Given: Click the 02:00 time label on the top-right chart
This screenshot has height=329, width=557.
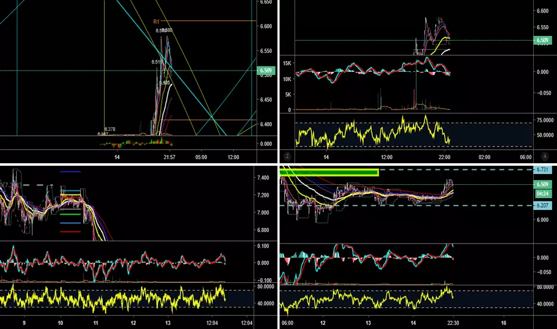Looking at the screenshot, I should pos(485,157).
